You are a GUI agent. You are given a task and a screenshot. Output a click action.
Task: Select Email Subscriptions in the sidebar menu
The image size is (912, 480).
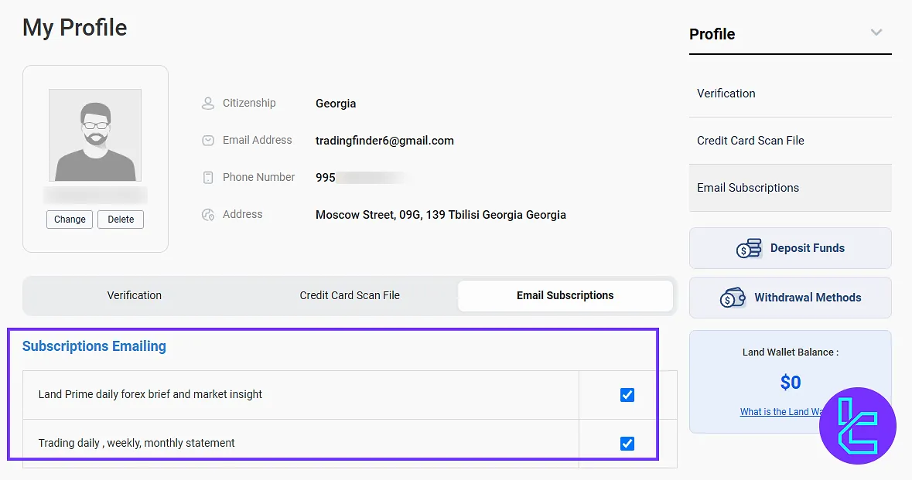[x=747, y=188]
